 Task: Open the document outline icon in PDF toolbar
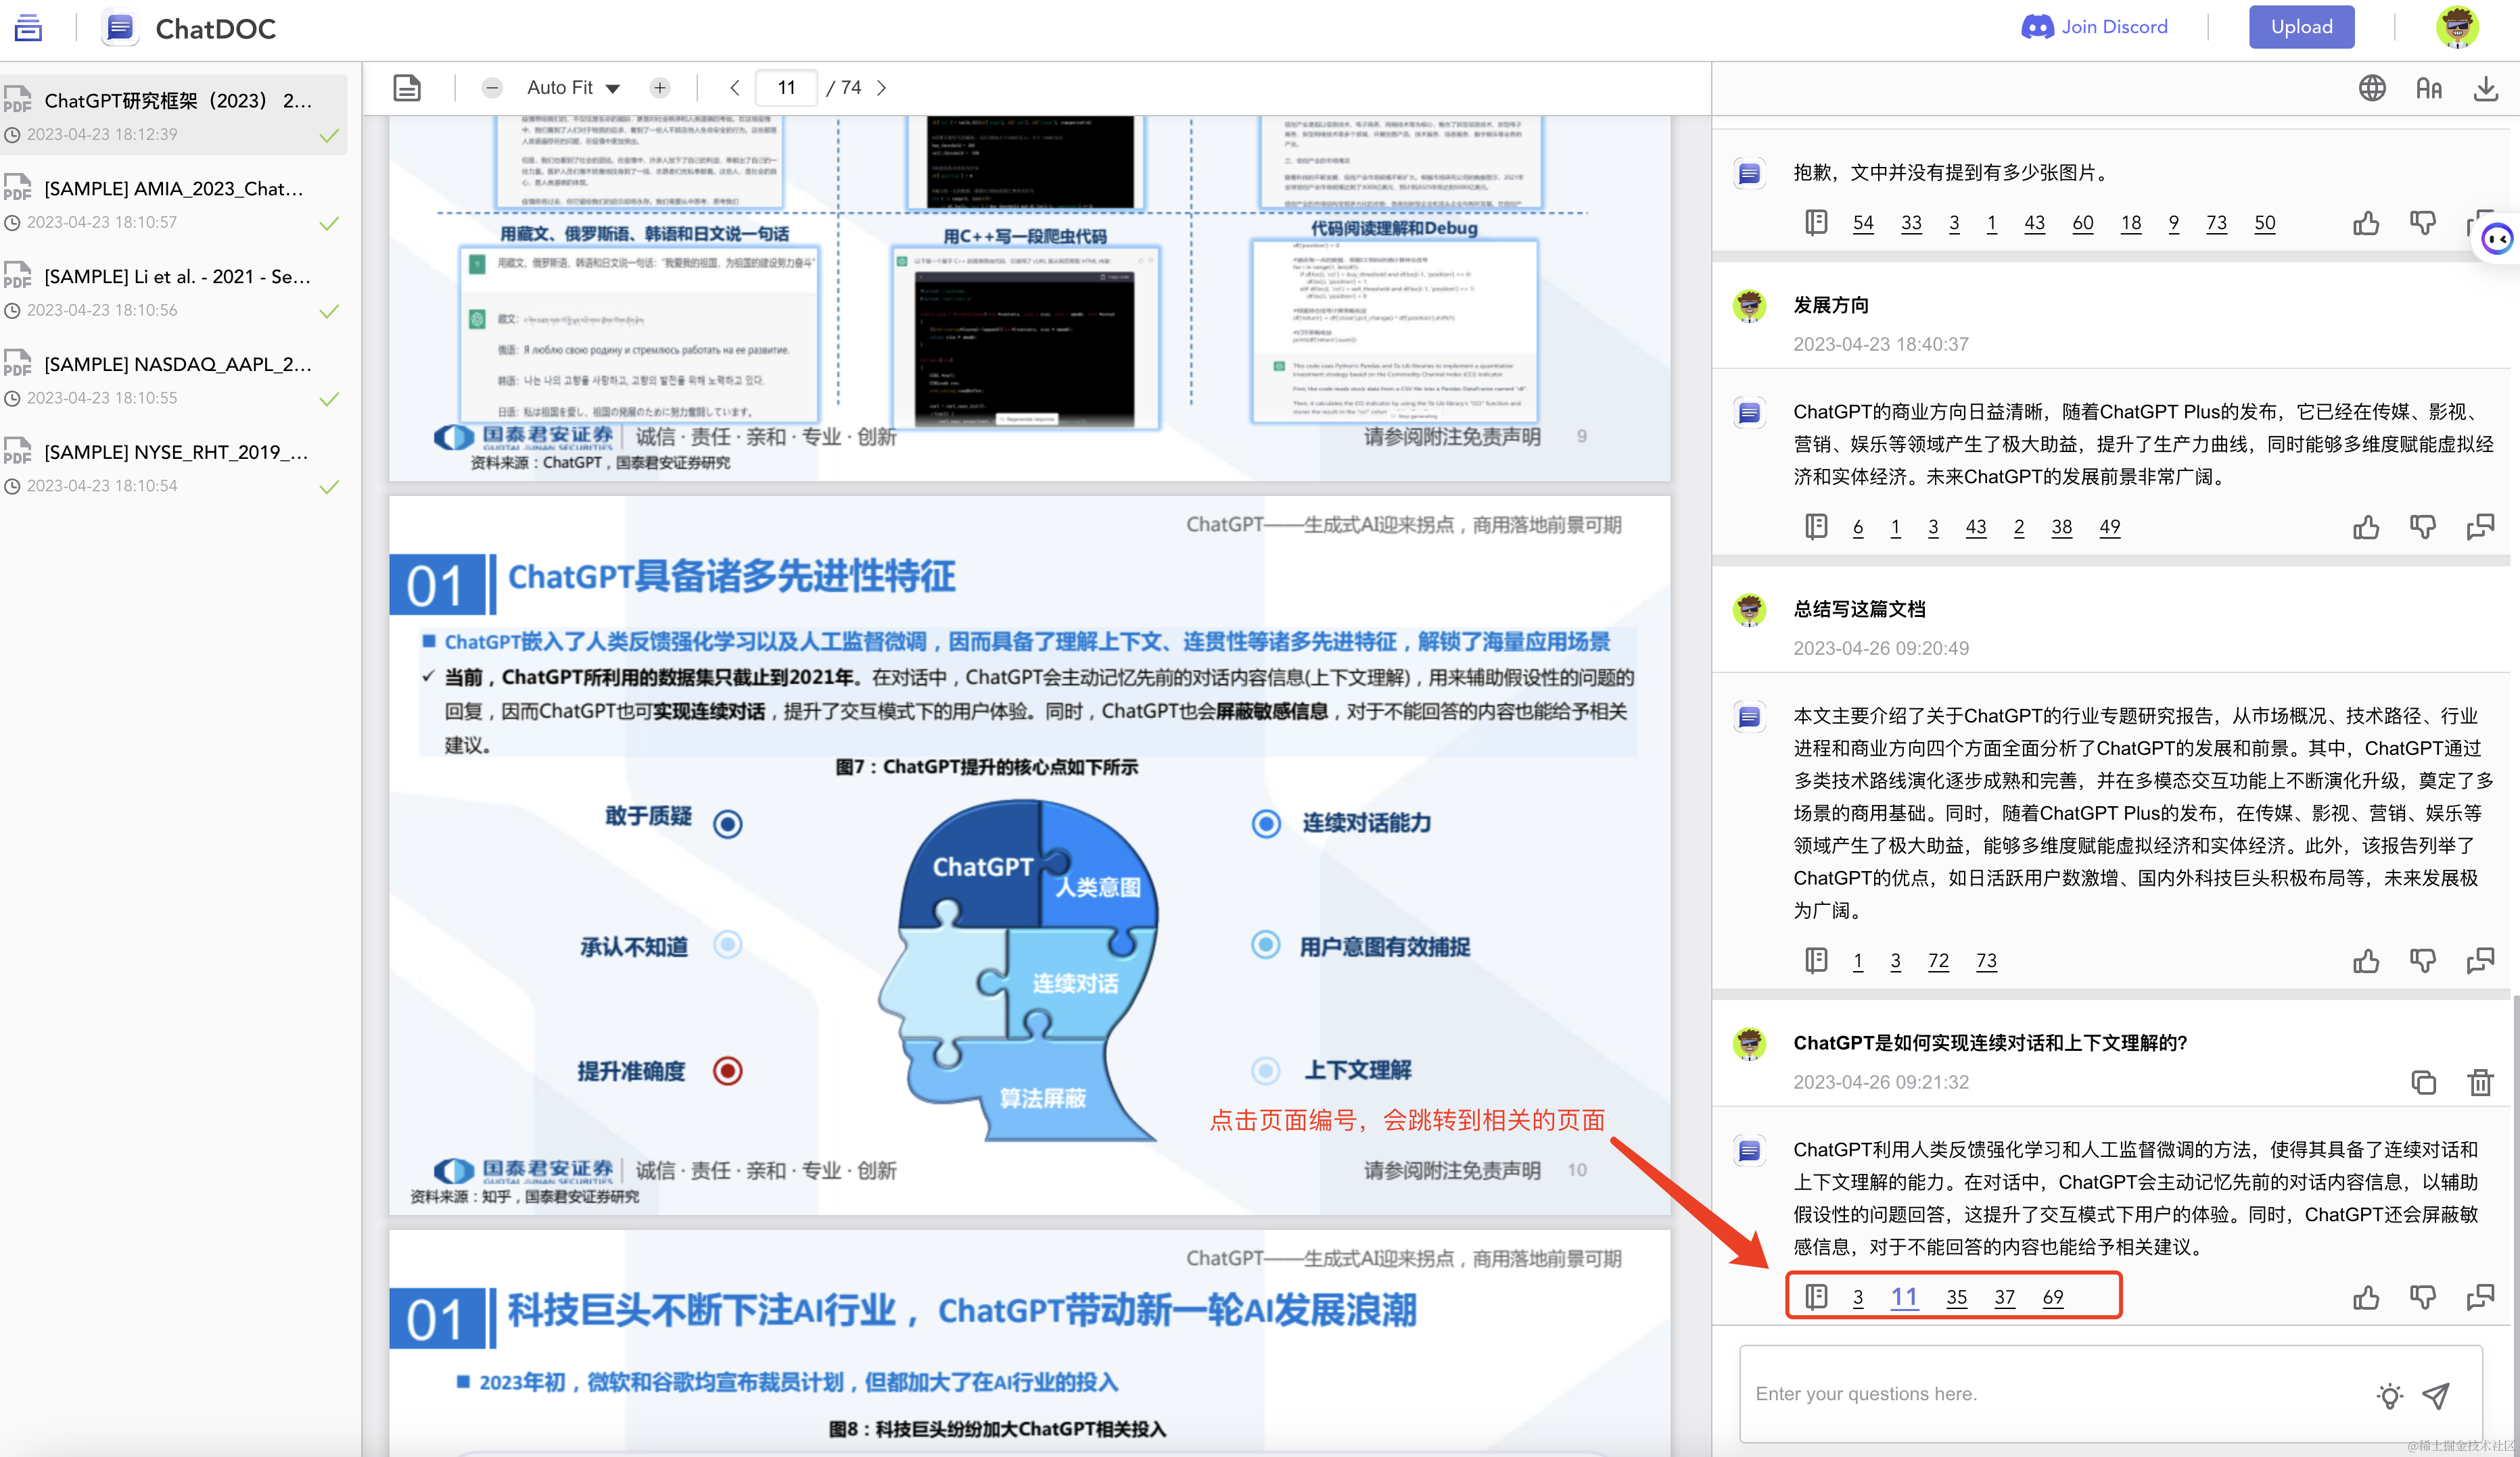tap(407, 88)
